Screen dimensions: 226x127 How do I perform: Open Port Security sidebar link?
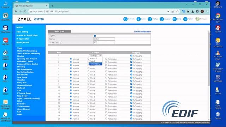22,74
